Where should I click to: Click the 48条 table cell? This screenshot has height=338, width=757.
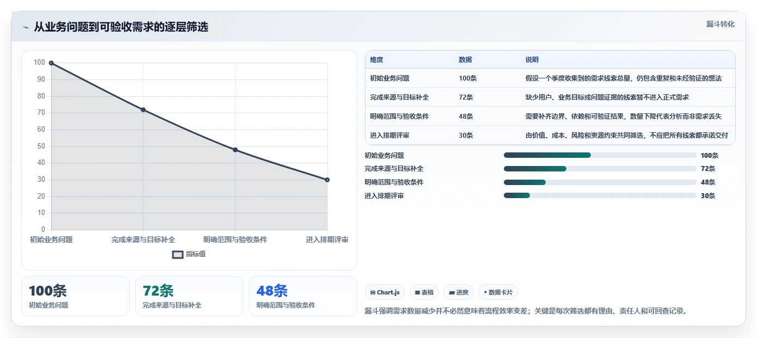(466, 116)
